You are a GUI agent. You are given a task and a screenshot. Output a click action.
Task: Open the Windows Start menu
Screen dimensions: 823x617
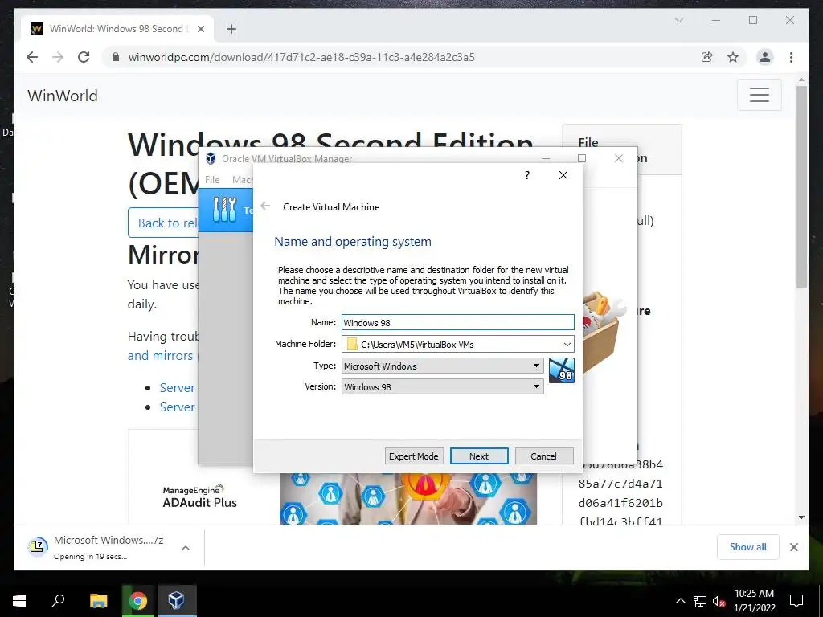[19, 601]
